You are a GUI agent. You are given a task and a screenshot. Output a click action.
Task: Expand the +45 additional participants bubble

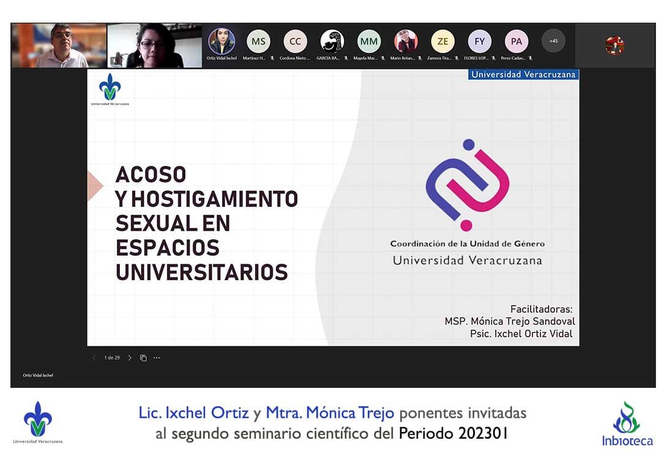coord(553,41)
